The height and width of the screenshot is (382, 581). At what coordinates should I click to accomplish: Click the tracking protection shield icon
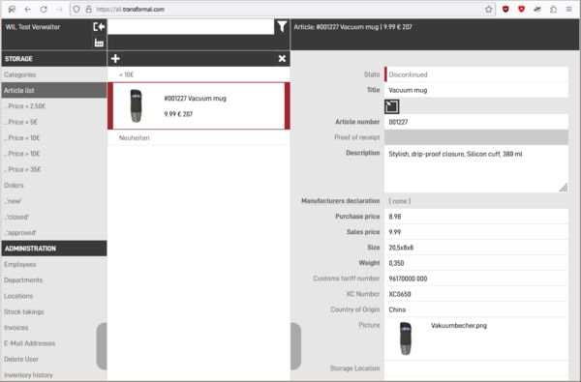tap(76, 10)
